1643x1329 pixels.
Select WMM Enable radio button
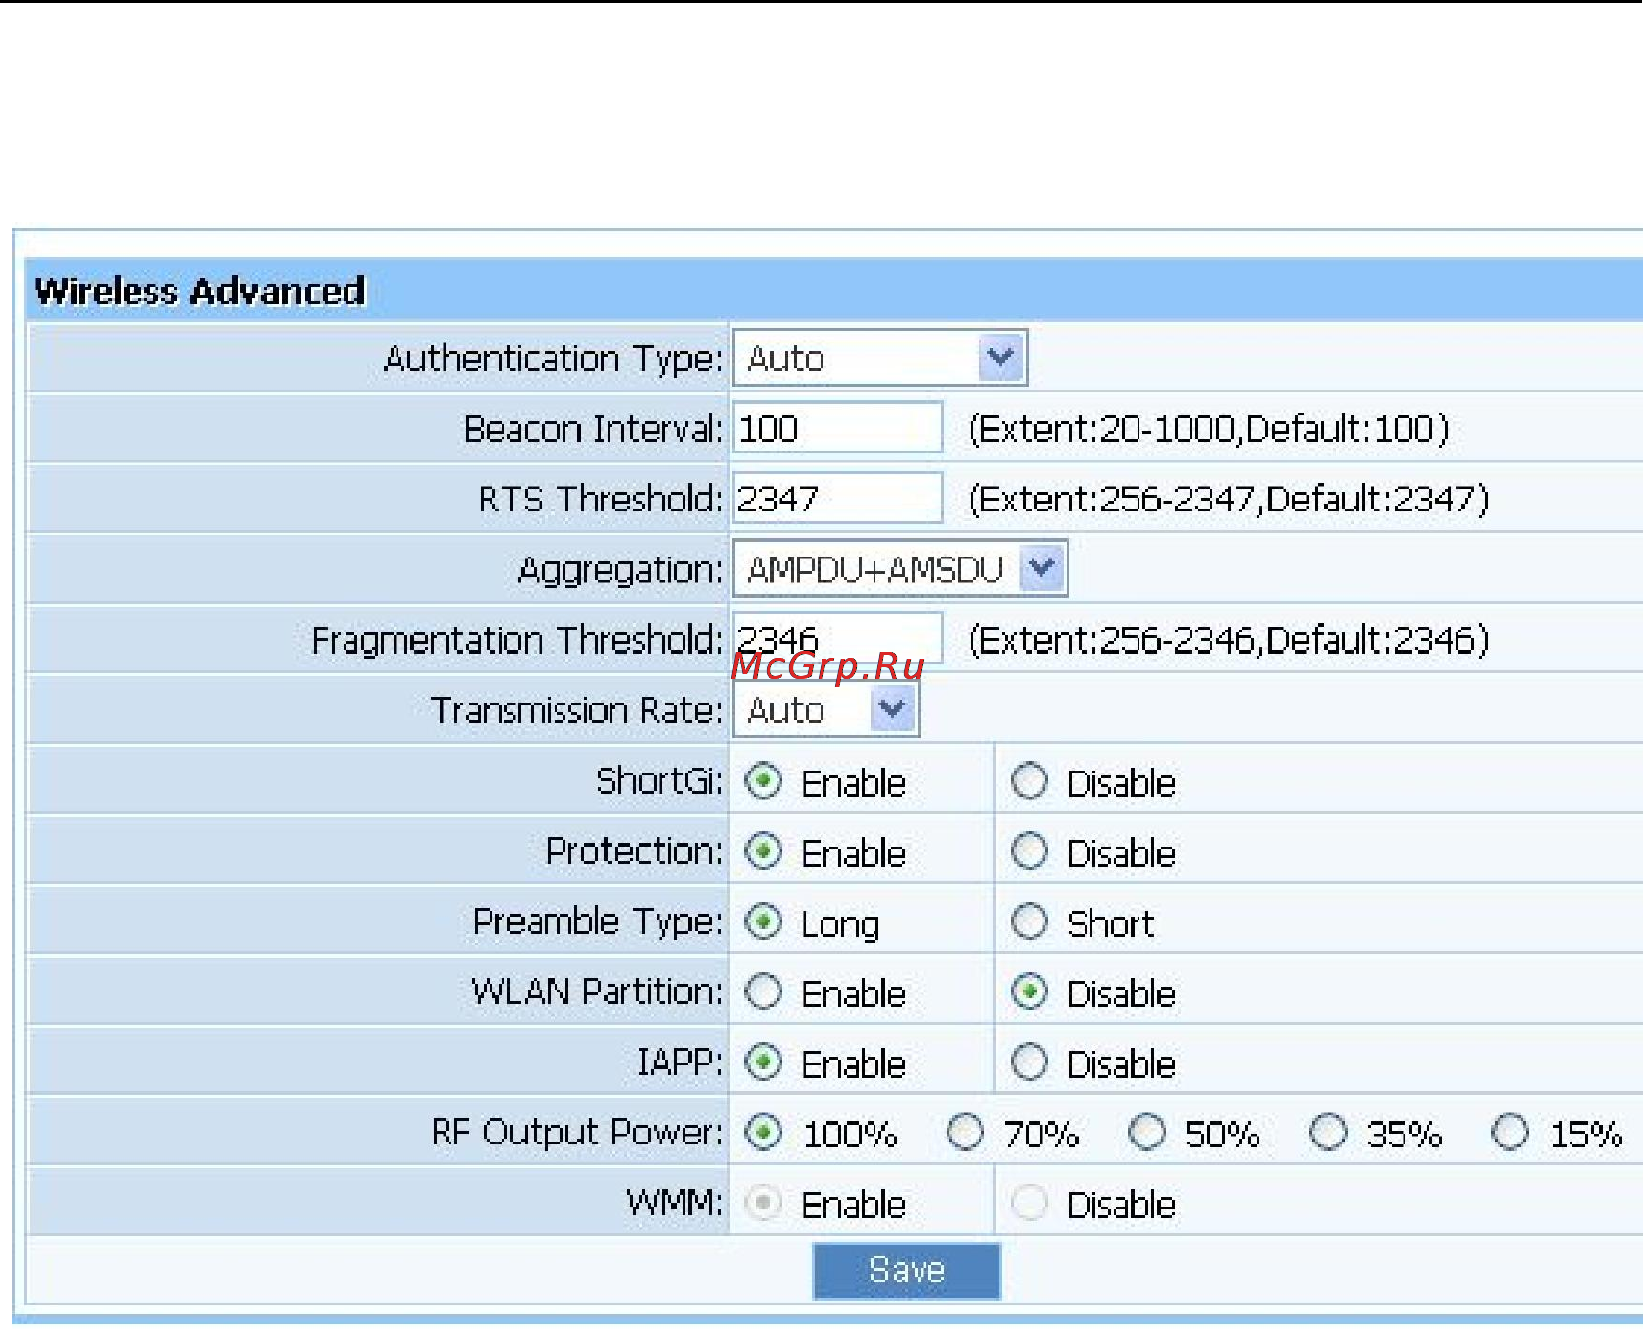coord(764,1202)
